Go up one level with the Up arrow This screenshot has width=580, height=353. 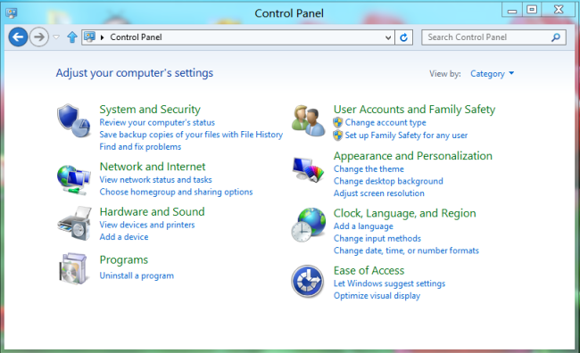(x=72, y=37)
